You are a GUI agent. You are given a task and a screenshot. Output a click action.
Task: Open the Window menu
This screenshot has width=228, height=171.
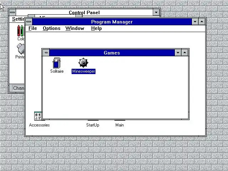coord(75,28)
